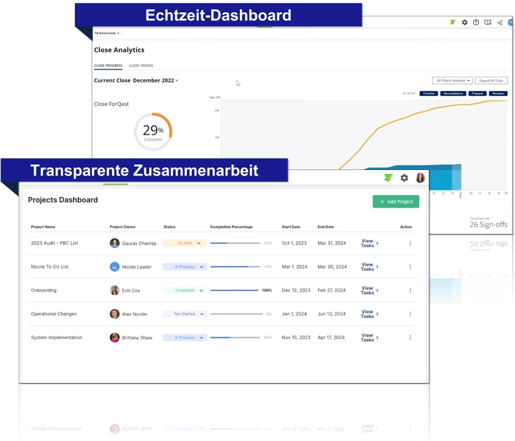The image size is (515, 441).
Task: Open action menu for System Implementation
Action: 410,337
